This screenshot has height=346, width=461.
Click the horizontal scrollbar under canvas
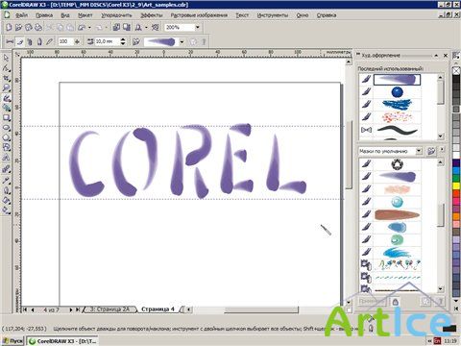tap(261, 309)
